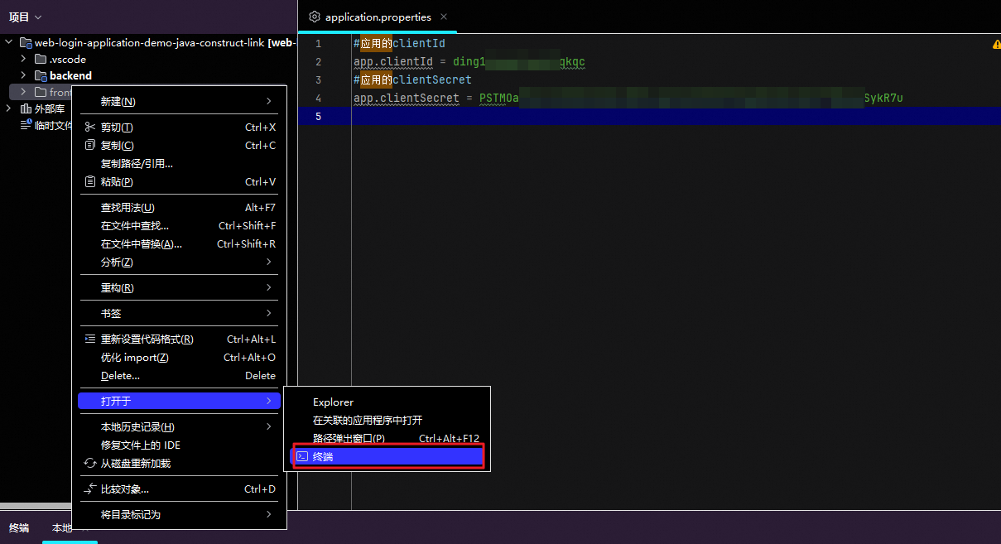Click the reload from disk icon
The height and width of the screenshot is (544, 1001).
pyautogui.click(x=90, y=463)
